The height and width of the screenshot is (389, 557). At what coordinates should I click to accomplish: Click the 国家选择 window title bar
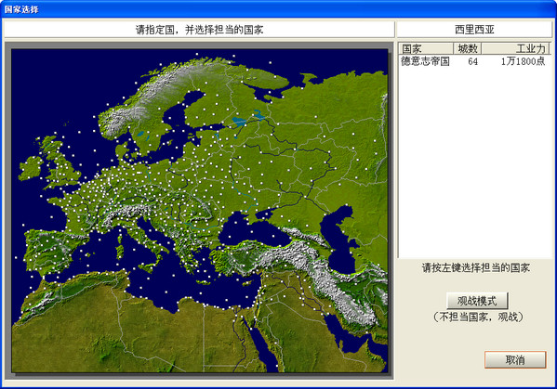pos(279,9)
